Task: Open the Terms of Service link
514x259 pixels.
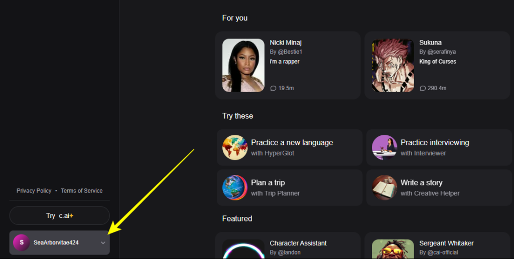Action: point(82,191)
